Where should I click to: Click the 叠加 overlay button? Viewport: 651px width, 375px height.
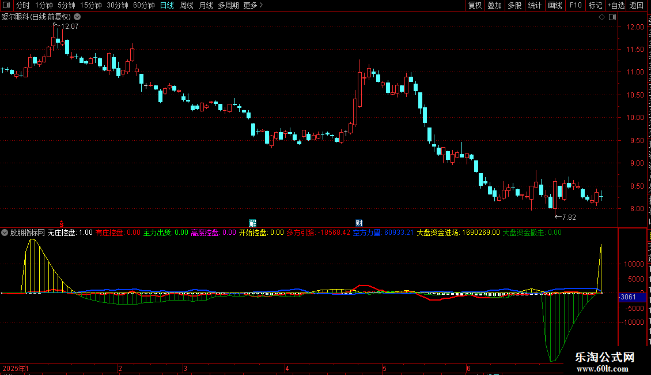pos(495,5)
